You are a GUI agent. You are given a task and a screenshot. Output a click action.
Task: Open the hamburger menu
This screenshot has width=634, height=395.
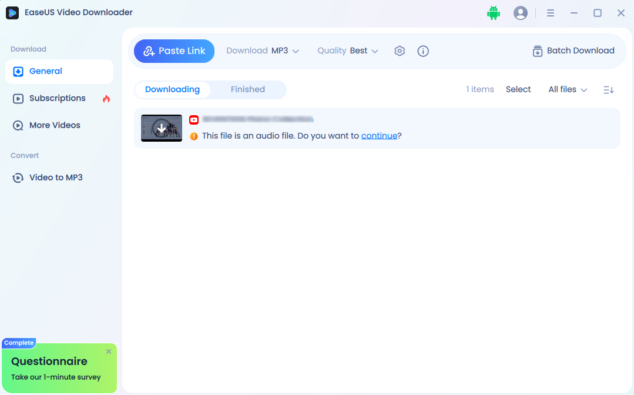pyautogui.click(x=551, y=12)
